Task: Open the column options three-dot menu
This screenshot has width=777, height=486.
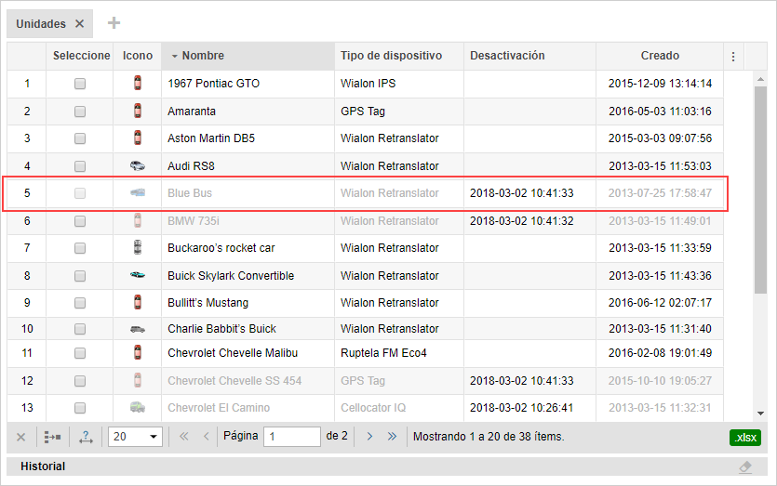Action: [x=733, y=57]
